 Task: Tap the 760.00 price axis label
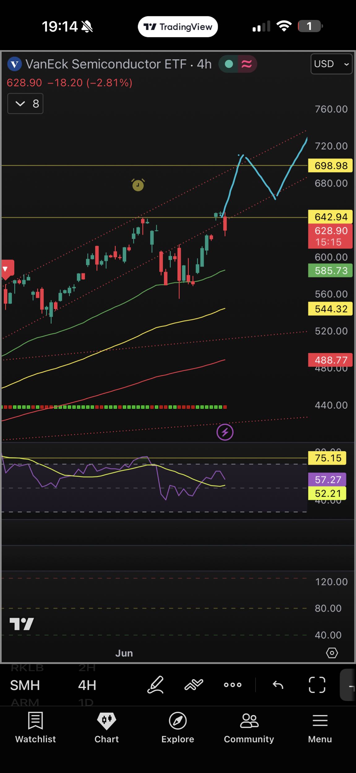point(331,109)
